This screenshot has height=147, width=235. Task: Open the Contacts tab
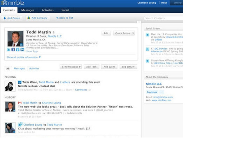coord(9,10)
